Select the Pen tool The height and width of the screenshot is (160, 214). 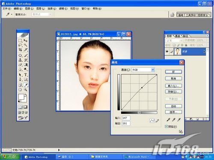pyautogui.click(x=20, y=79)
